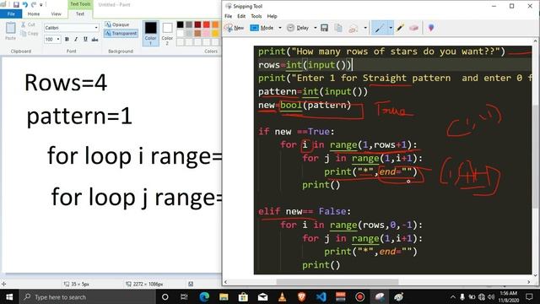The height and width of the screenshot is (304, 540).
Task: Open Snipping Tool's Tools menu
Action: [256, 16]
